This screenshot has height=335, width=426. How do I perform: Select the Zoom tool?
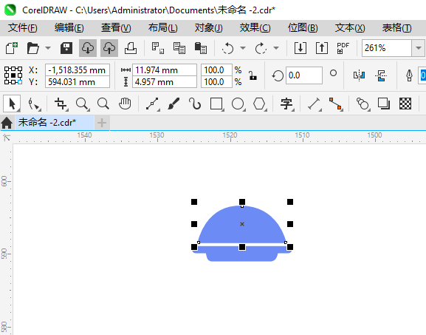click(82, 104)
